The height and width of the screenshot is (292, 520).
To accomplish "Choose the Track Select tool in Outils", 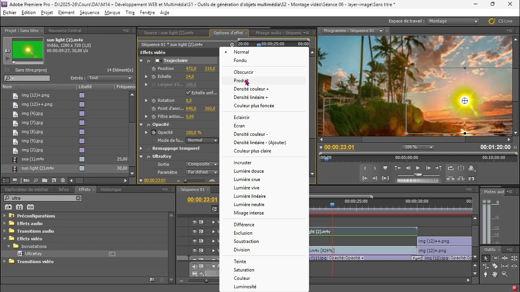I will [x=496, y=258].
